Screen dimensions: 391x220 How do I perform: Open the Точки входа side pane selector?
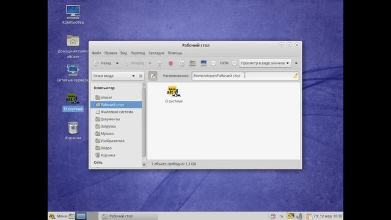(114, 76)
